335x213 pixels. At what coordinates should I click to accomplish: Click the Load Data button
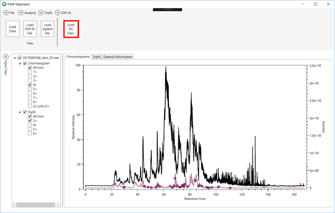13,29
